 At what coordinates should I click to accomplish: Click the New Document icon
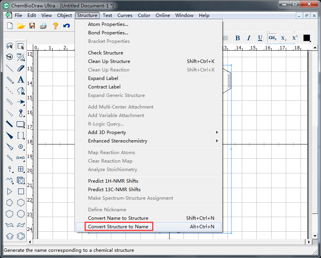point(10,26)
